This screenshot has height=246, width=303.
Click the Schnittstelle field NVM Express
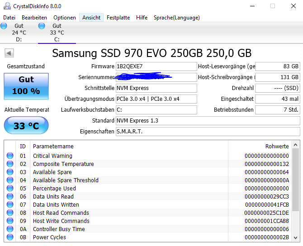[x=156, y=88]
